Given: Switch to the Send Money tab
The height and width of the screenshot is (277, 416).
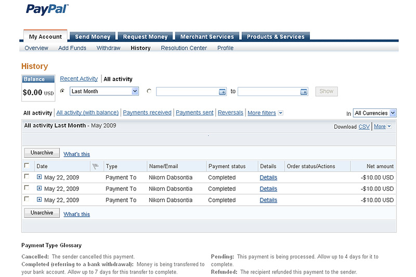Looking at the screenshot, I should 93,36.
